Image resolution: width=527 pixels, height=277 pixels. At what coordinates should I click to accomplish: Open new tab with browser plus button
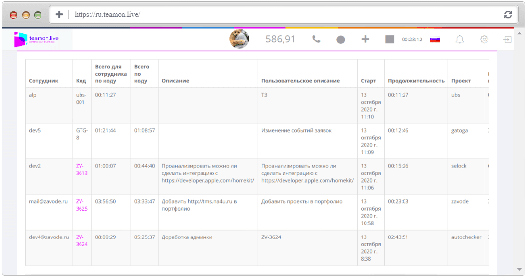(x=59, y=14)
